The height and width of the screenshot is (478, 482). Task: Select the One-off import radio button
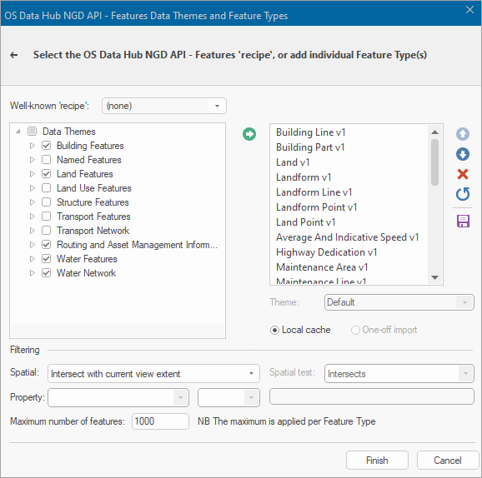pyautogui.click(x=355, y=331)
